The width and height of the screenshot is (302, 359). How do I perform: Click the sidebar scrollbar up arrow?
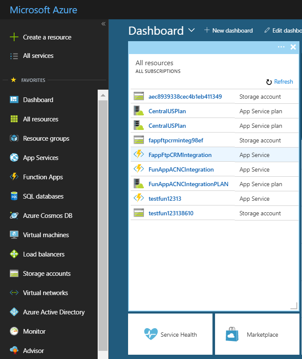(103, 95)
